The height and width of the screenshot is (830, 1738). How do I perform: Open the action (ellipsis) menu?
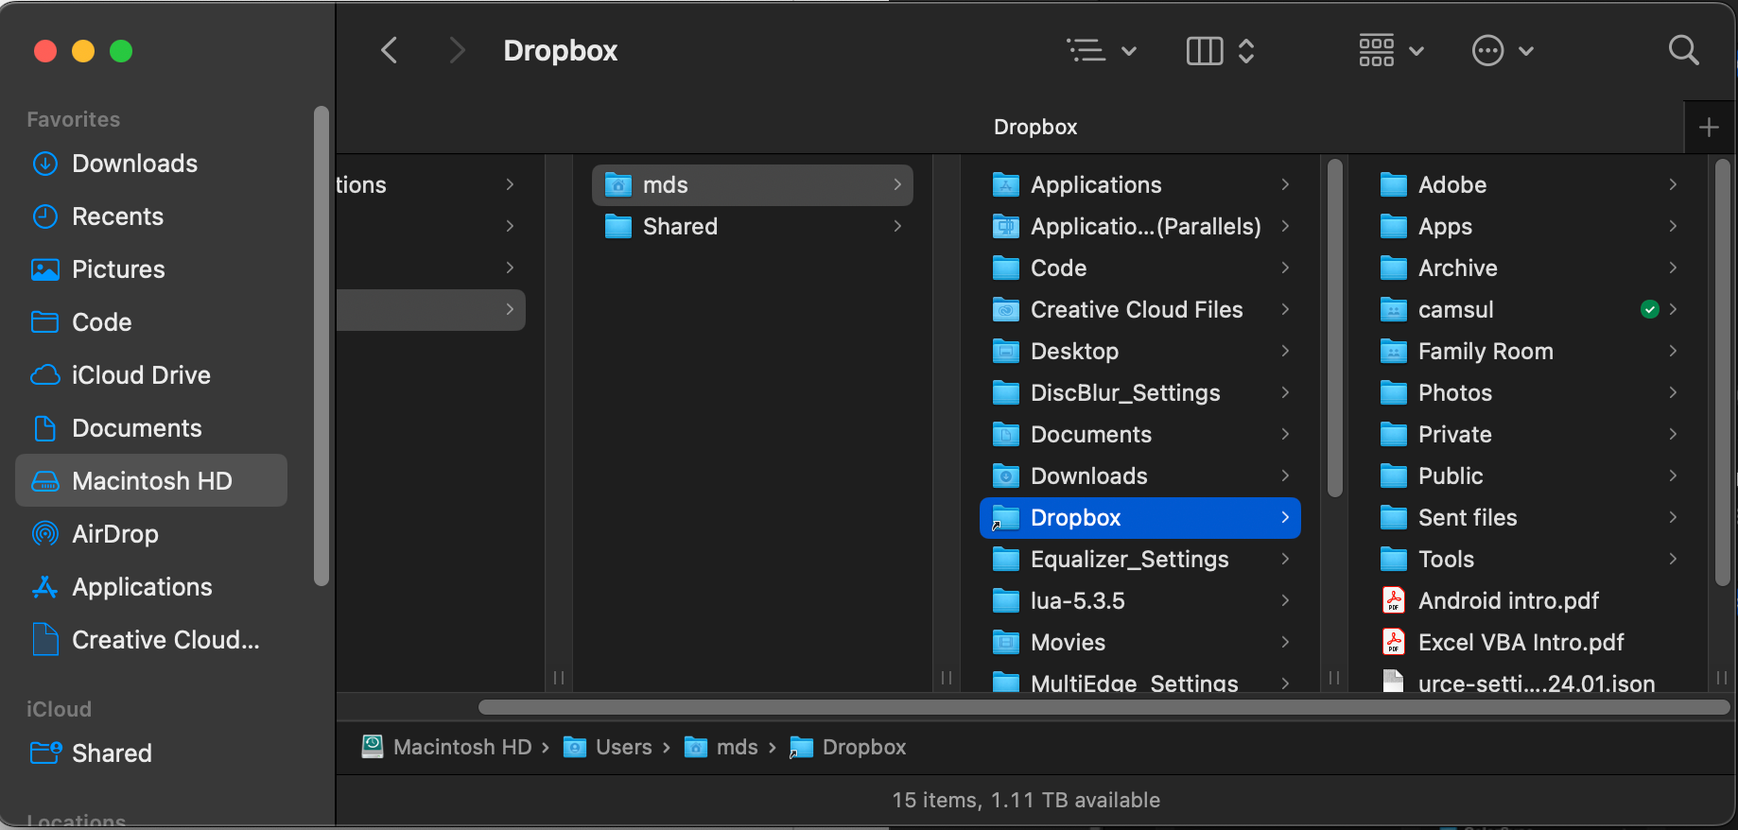[x=1503, y=50]
